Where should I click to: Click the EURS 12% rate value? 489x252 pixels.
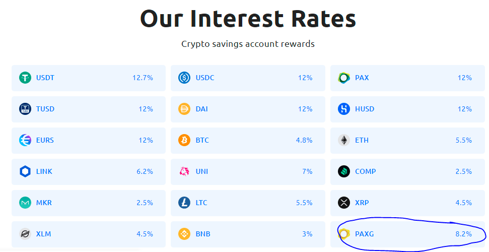(x=146, y=140)
